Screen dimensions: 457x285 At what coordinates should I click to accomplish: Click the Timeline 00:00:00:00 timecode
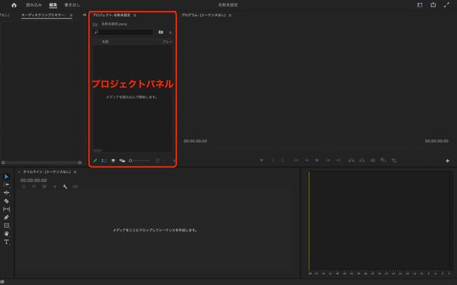pyautogui.click(x=33, y=180)
